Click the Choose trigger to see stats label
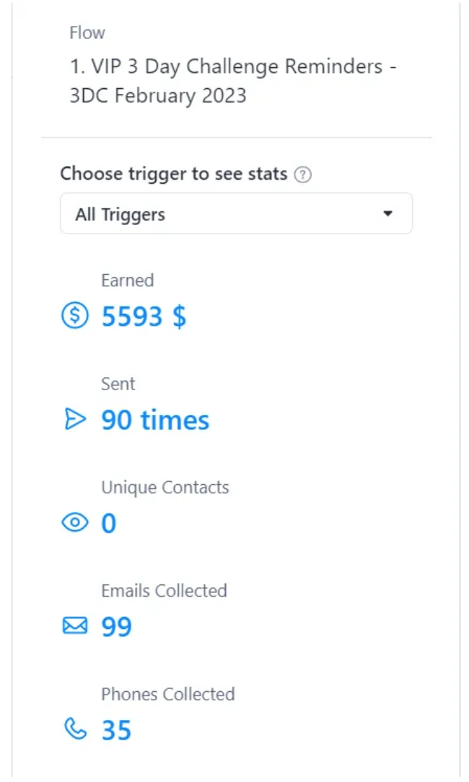Viewport: 469px width, 782px height. click(174, 174)
